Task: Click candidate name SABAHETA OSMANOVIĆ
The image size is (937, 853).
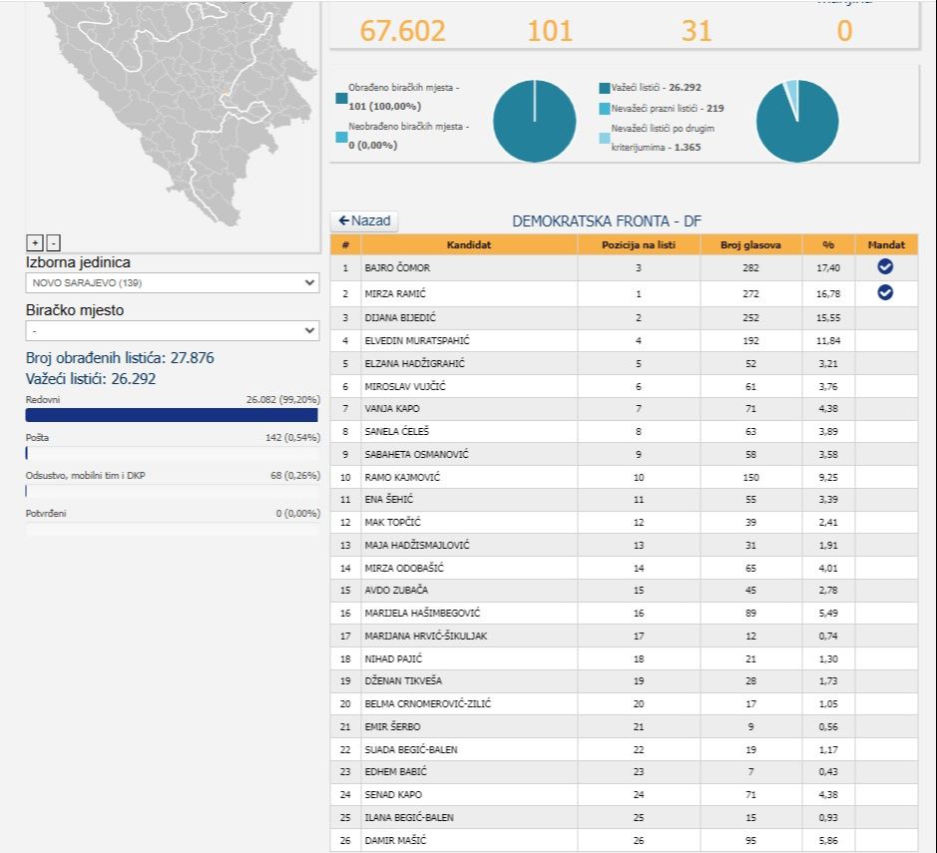Action: (x=416, y=455)
